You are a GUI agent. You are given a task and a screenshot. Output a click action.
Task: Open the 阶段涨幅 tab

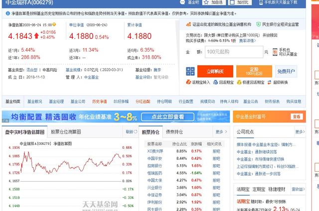[121, 102]
